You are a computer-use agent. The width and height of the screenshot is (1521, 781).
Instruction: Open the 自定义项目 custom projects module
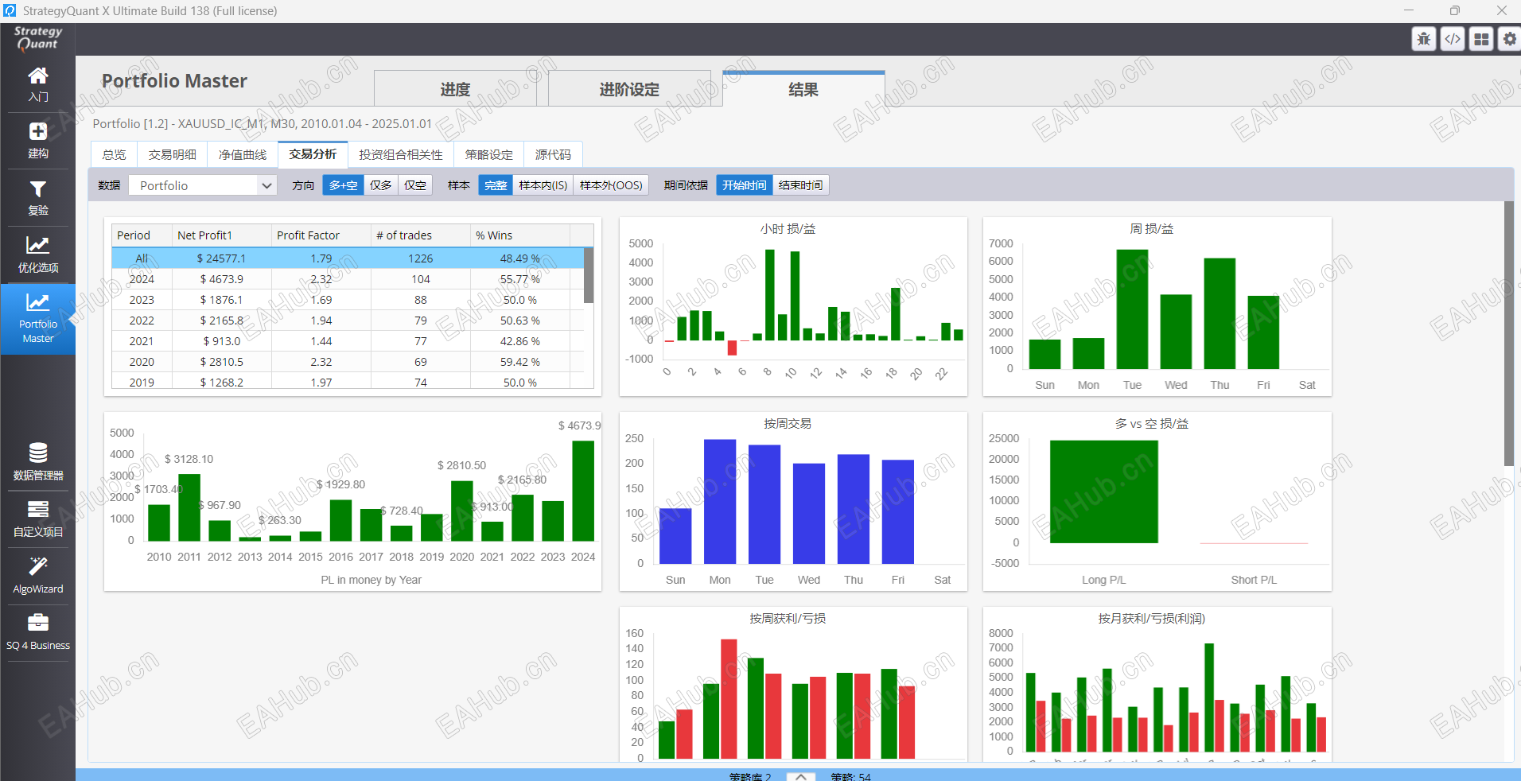pyautogui.click(x=38, y=519)
